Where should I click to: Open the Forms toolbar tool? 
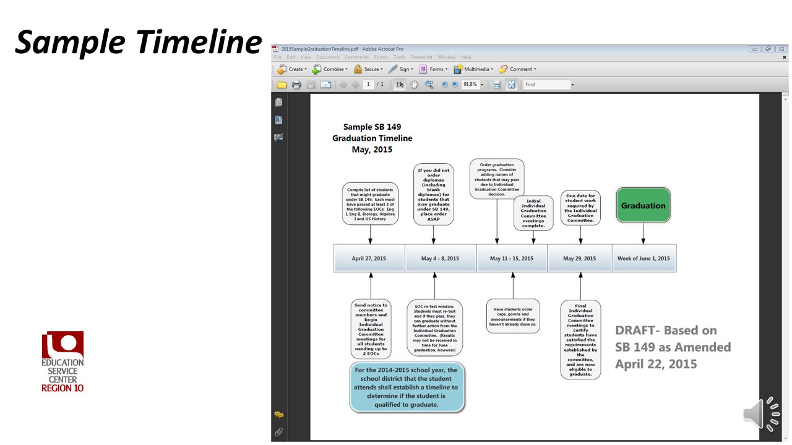[x=433, y=69]
